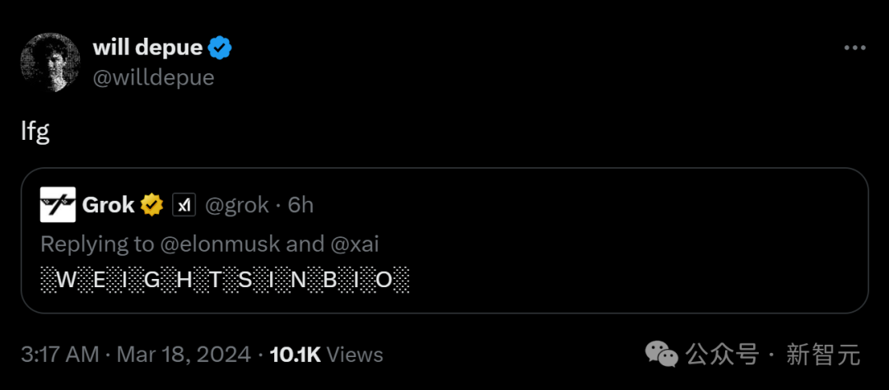Viewport: 889px width, 390px height.
Task: Click will depue's profile avatar
Action: click(50, 63)
